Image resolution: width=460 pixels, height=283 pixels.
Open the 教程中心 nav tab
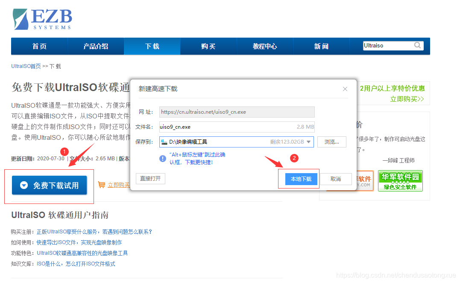[265, 46]
